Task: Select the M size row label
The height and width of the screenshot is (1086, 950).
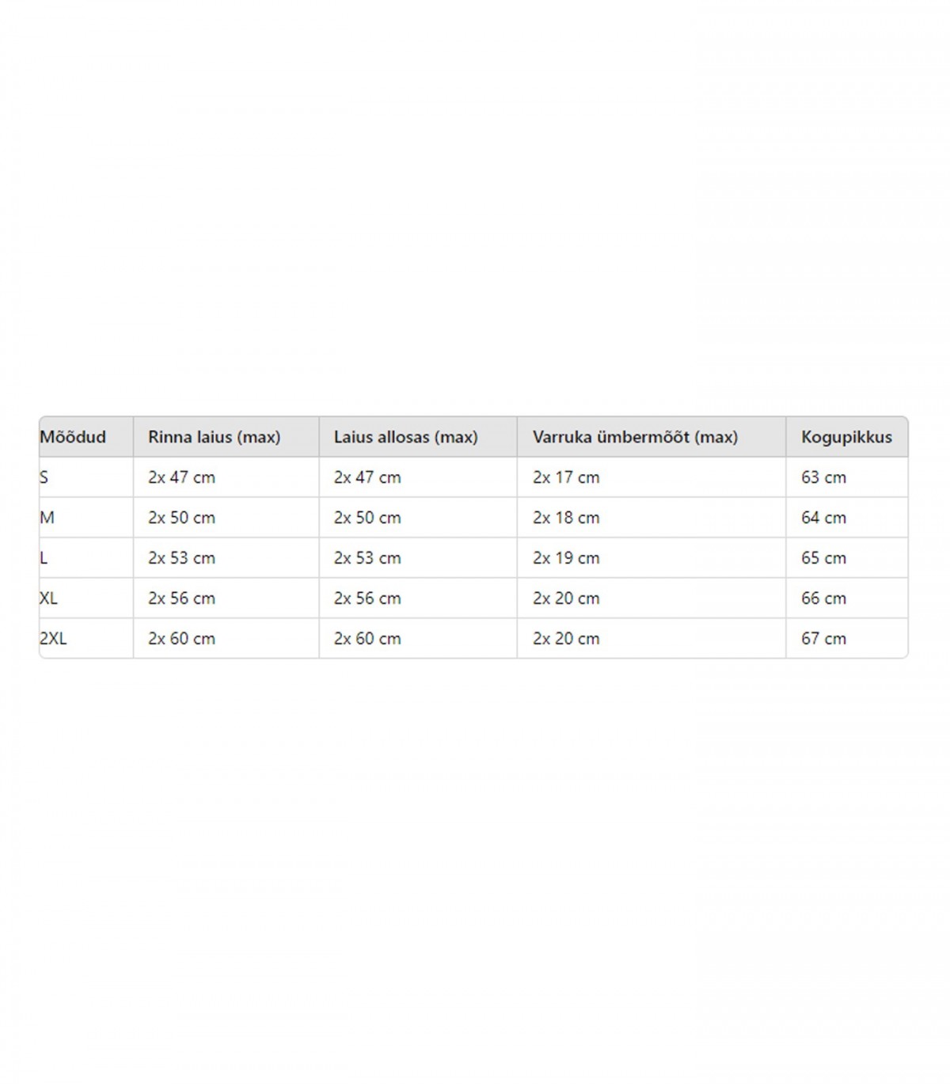Action: [47, 518]
